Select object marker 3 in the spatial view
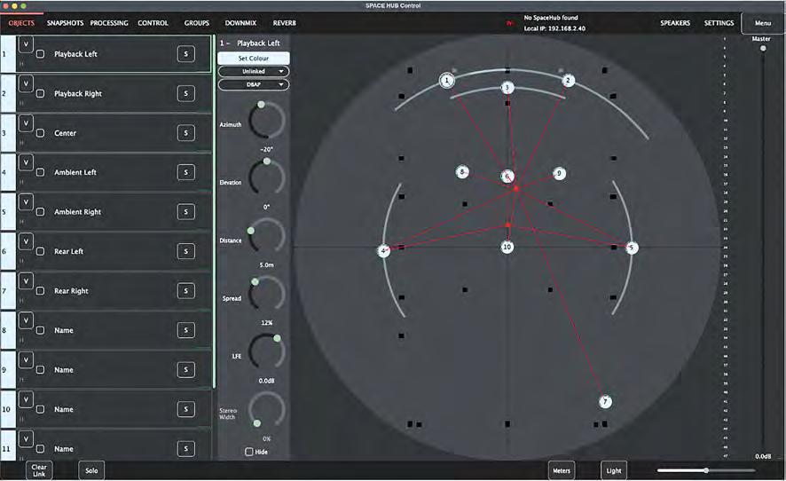This screenshot has height=481, width=786. tap(507, 88)
